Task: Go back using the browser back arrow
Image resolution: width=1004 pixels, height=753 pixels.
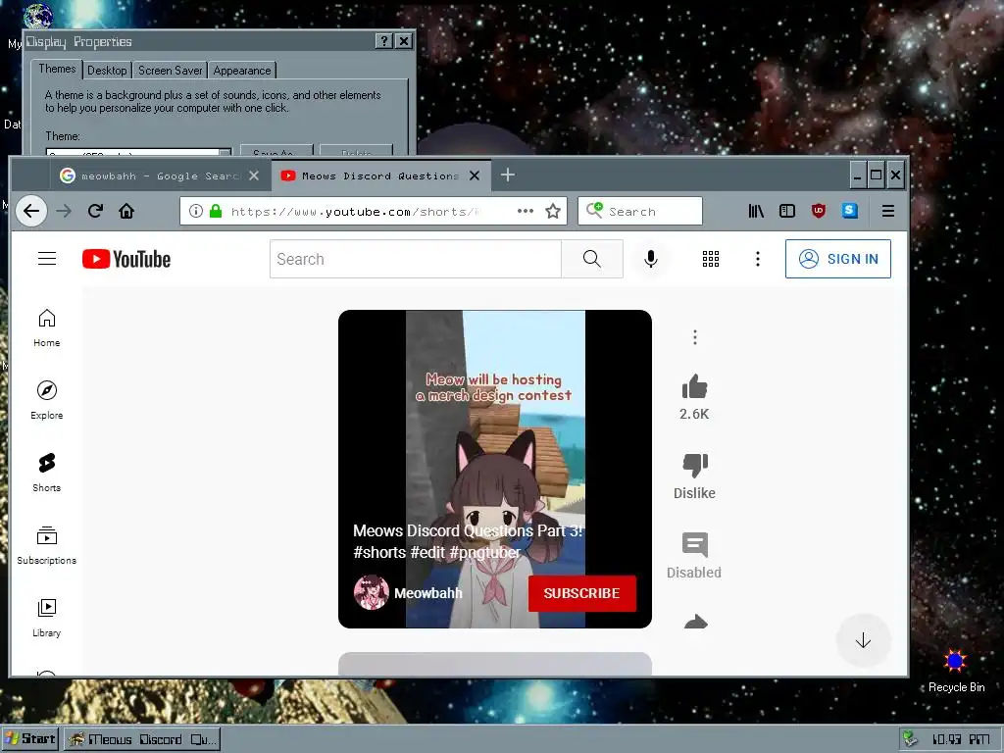Action: click(x=31, y=211)
